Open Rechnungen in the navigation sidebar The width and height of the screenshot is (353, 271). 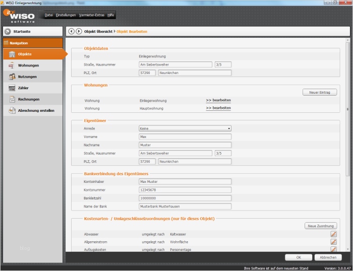(x=29, y=99)
